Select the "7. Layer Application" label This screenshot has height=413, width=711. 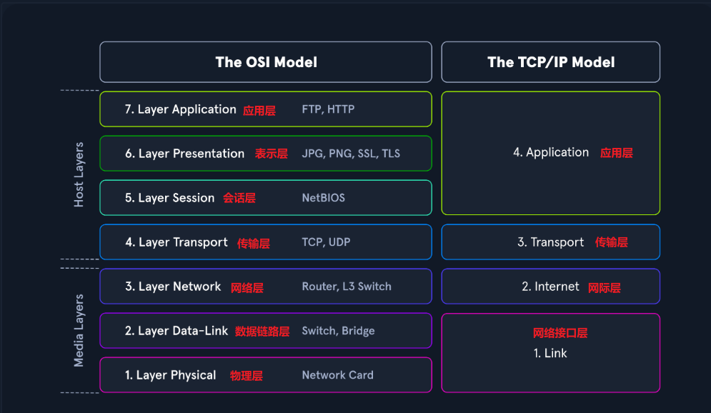[180, 109]
